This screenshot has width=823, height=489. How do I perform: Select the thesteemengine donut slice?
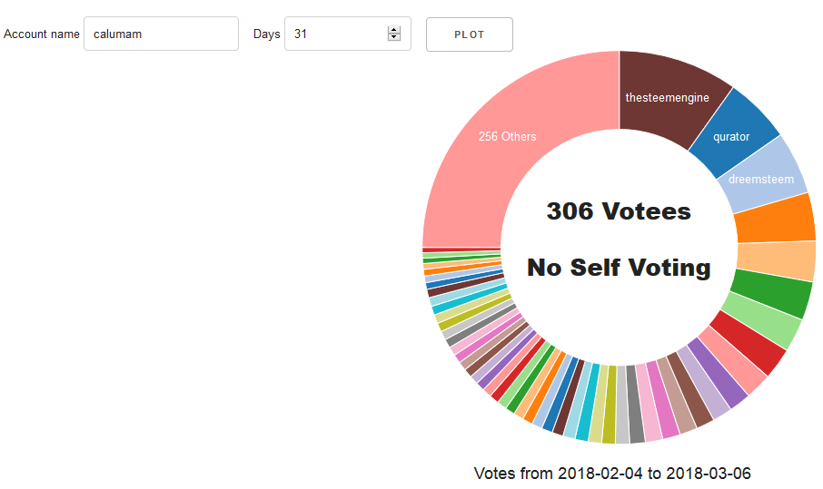[668, 97]
